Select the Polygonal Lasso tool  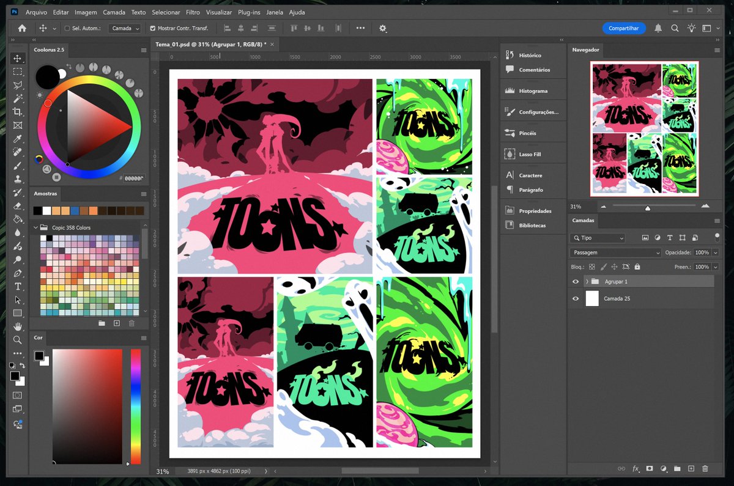point(18,85)
